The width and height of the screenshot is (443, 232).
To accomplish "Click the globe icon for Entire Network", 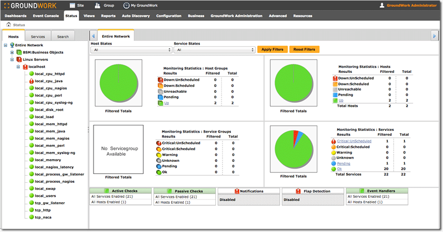I will click(12, 45).
